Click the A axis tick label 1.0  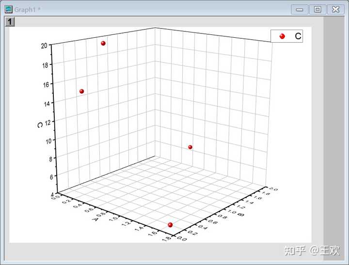click(x=113, y=218)
